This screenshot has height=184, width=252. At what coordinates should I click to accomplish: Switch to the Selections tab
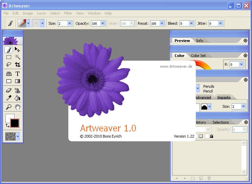221,122
